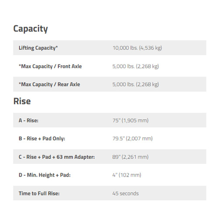Click the 75" (1,905 mm) value

point(130,120)
